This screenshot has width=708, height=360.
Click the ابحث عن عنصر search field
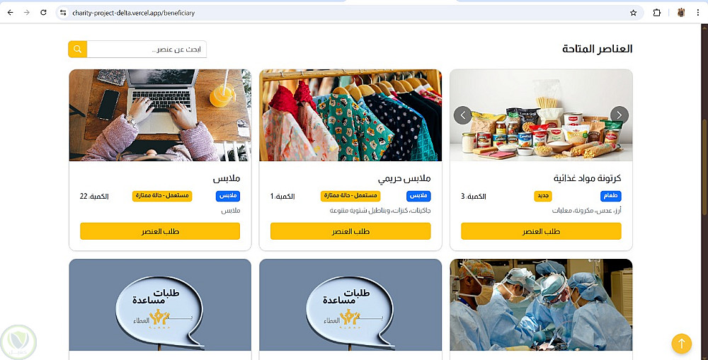[x=147, y=50]
